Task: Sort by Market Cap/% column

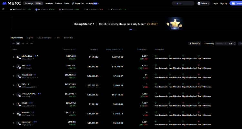Action: point(70,50)
